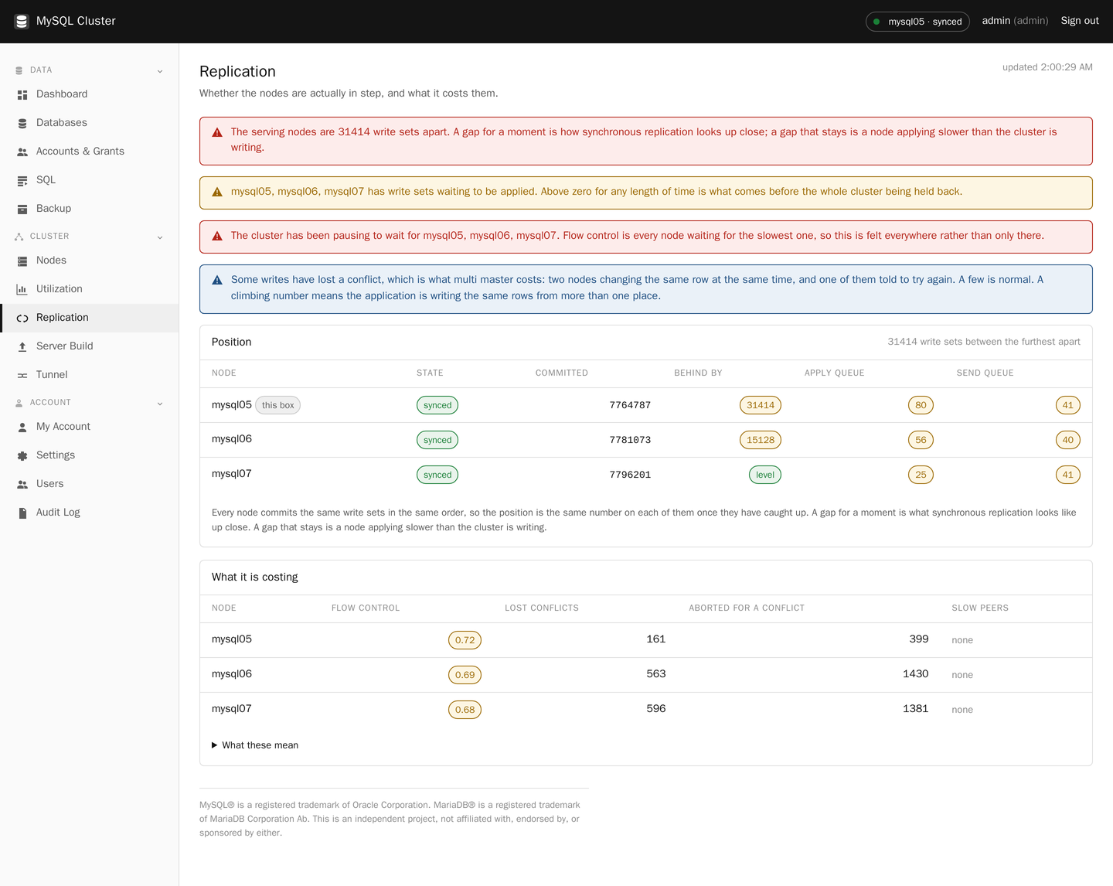Image resolution: width=1113 pixels, height=886 pixels.
Task: Navigate to the SQL page
Action: (x=90, y=180)
